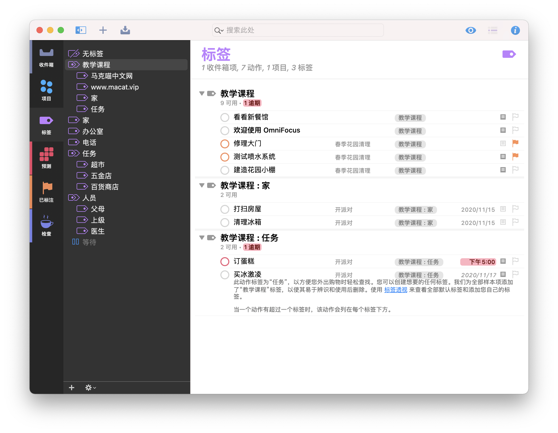Click 教学课程 : 家 tag pill on 清理冰箱
558x433 pixels.
tap(416, 223)
